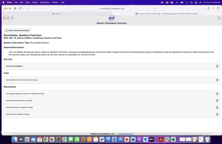The width and height of the screenshot is (222, 144).
Task: Open Numbers from the Dock
Action: click(x=77, y=139)
